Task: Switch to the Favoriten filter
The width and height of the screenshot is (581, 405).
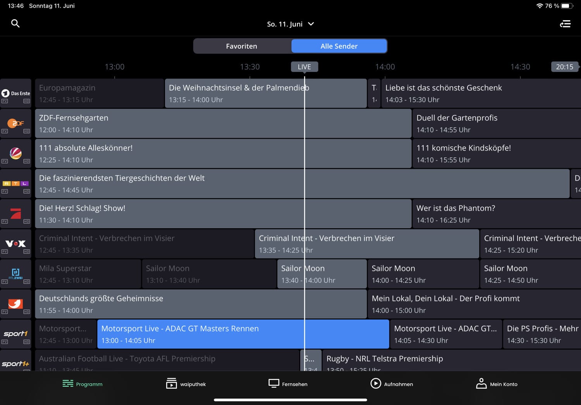Action: coord(242,46)
